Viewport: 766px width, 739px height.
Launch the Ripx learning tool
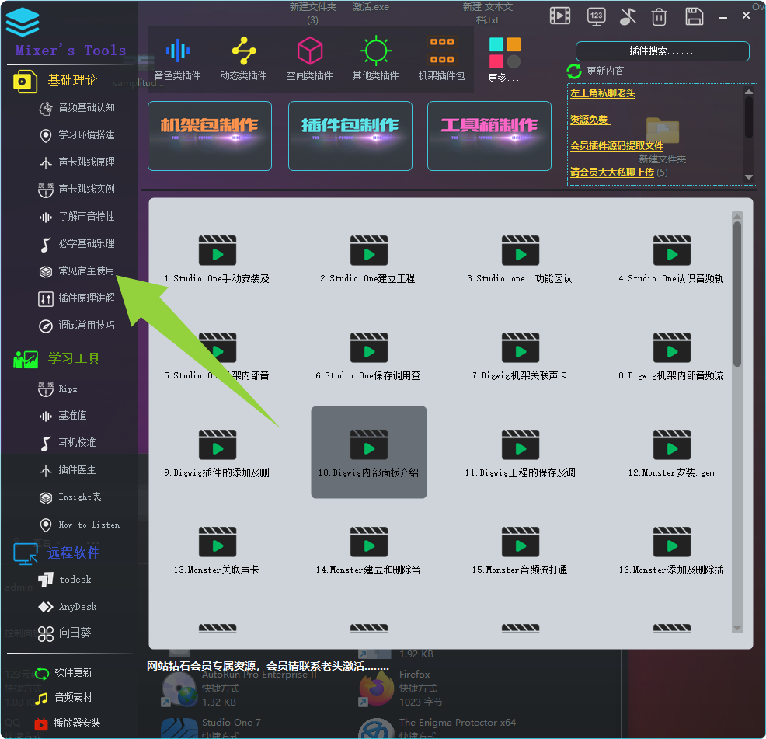tap(57, 389)
